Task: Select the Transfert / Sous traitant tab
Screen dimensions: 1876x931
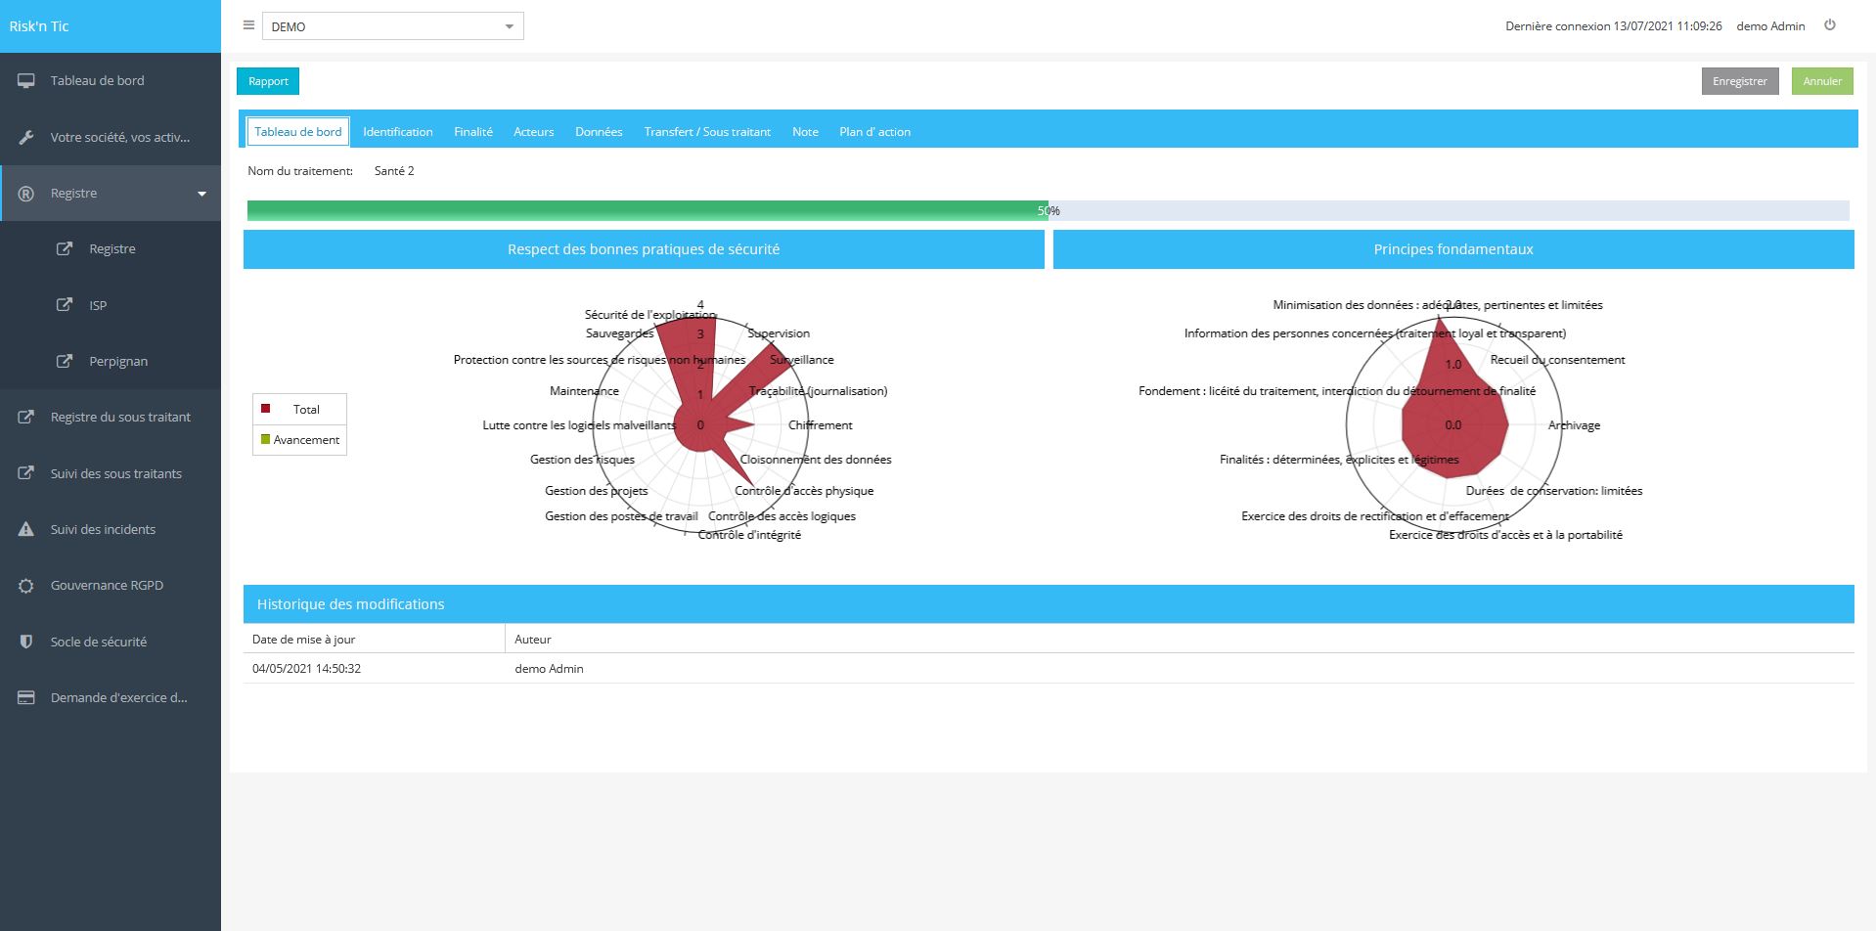Action: point(707,132)
